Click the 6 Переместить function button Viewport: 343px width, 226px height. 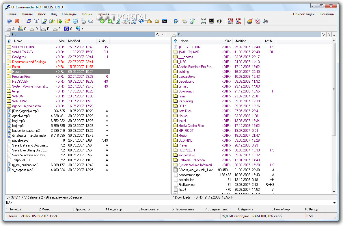[183, 209]
